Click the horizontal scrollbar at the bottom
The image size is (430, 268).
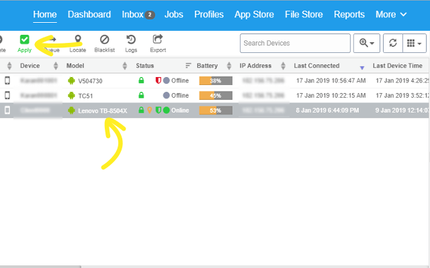pos(40,267)
